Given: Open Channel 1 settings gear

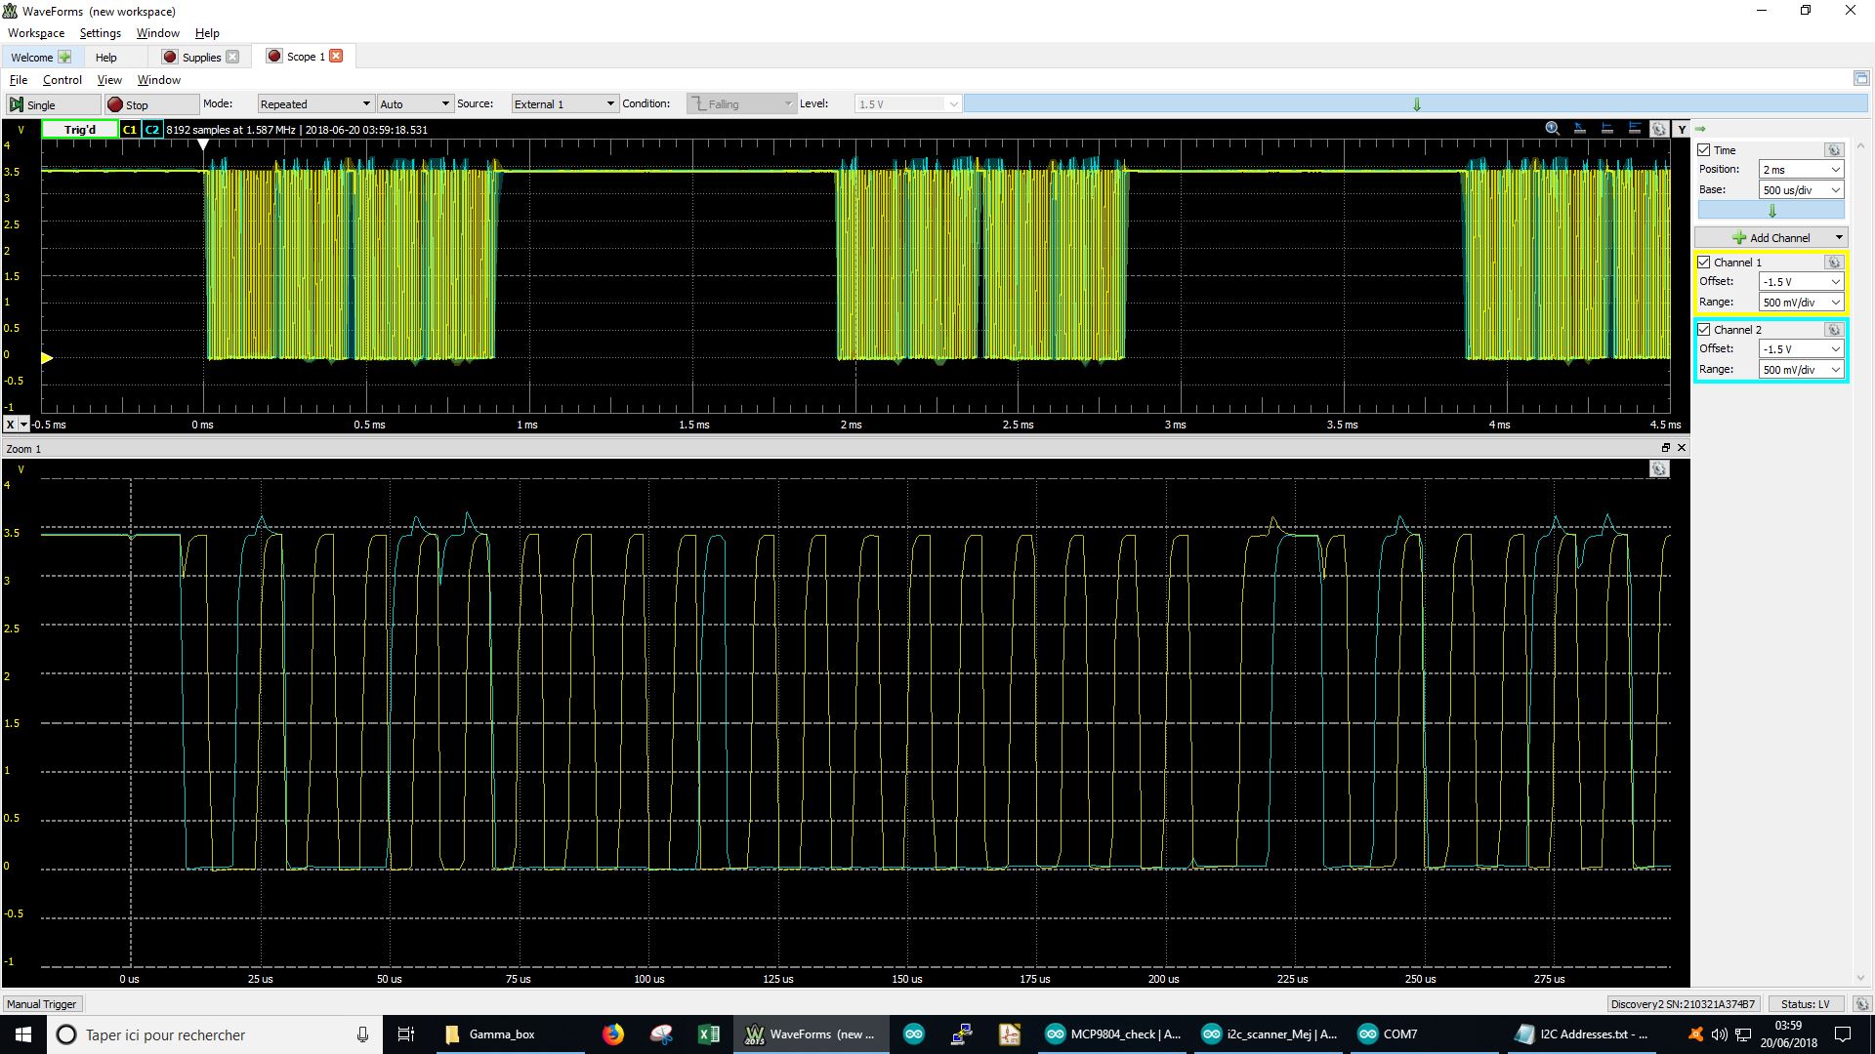Looking at the screenshot, I should 1833,263.
